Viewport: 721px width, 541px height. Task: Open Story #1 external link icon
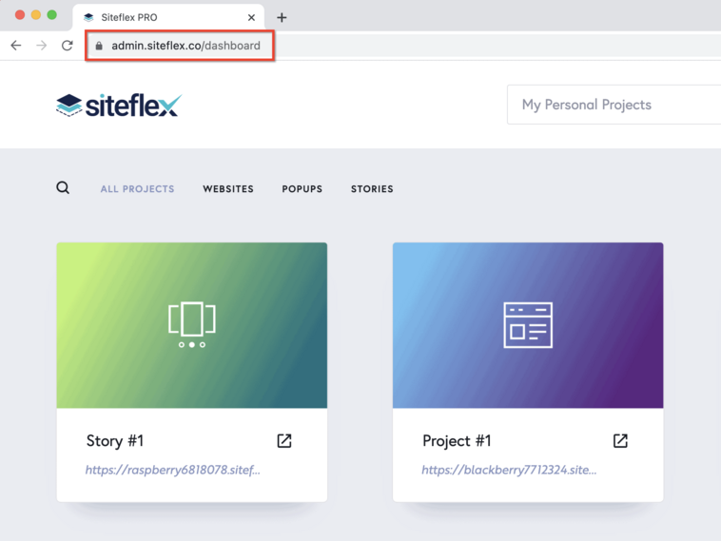coord(284,441)
